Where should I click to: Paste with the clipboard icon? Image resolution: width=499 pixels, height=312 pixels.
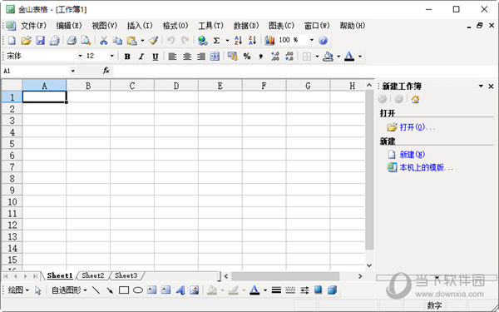(131, 41)
